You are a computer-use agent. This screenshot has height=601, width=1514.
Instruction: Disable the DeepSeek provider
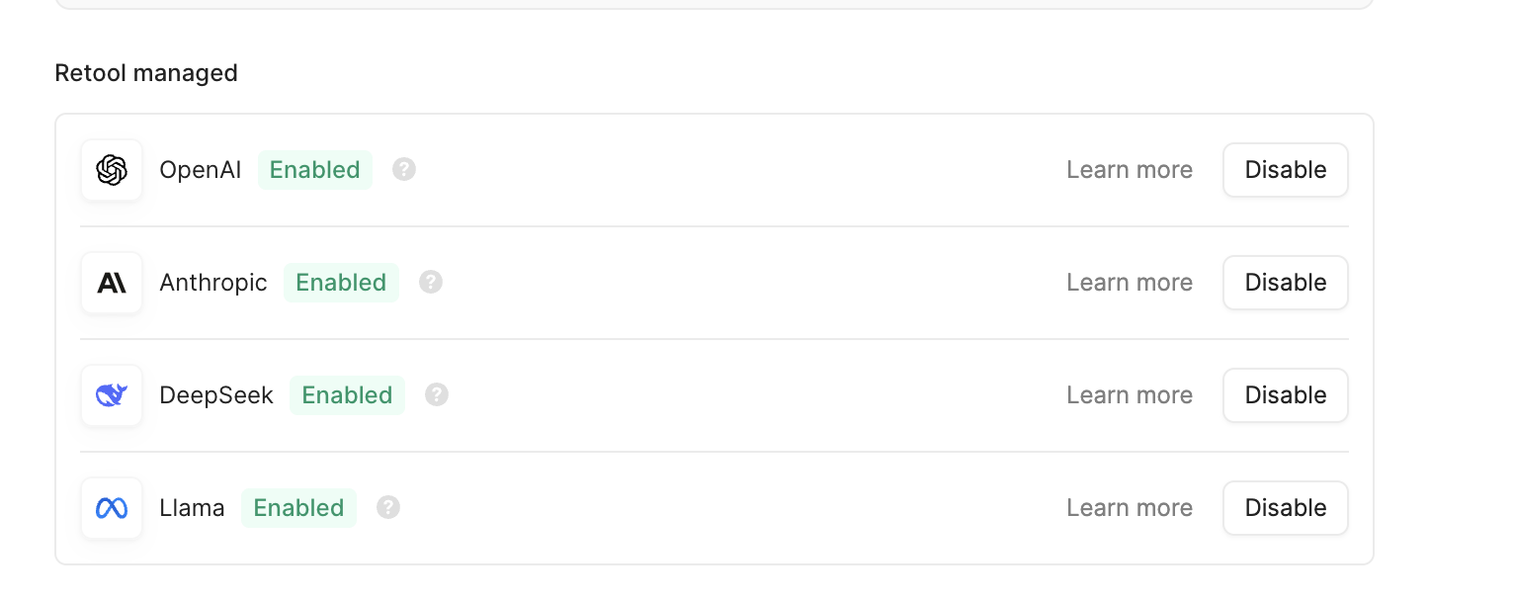click(1285, 395)
